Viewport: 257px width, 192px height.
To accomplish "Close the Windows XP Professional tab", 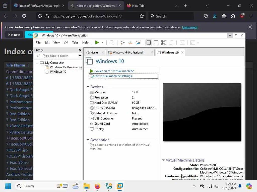I will [x=152, y=52].
